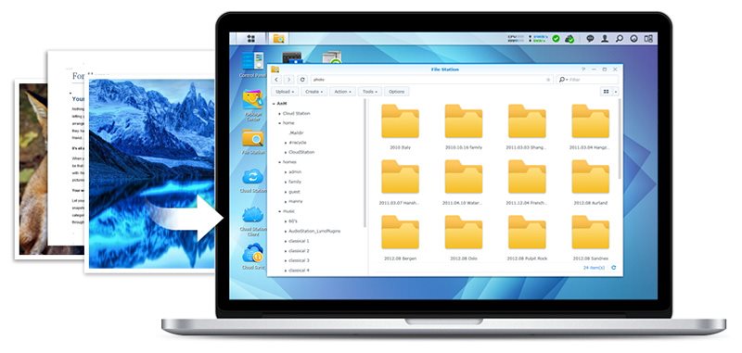The width and height of the screenshot is (742, 353).
Task: Click the file list vertical scrollbar
Action: (620, 139)
